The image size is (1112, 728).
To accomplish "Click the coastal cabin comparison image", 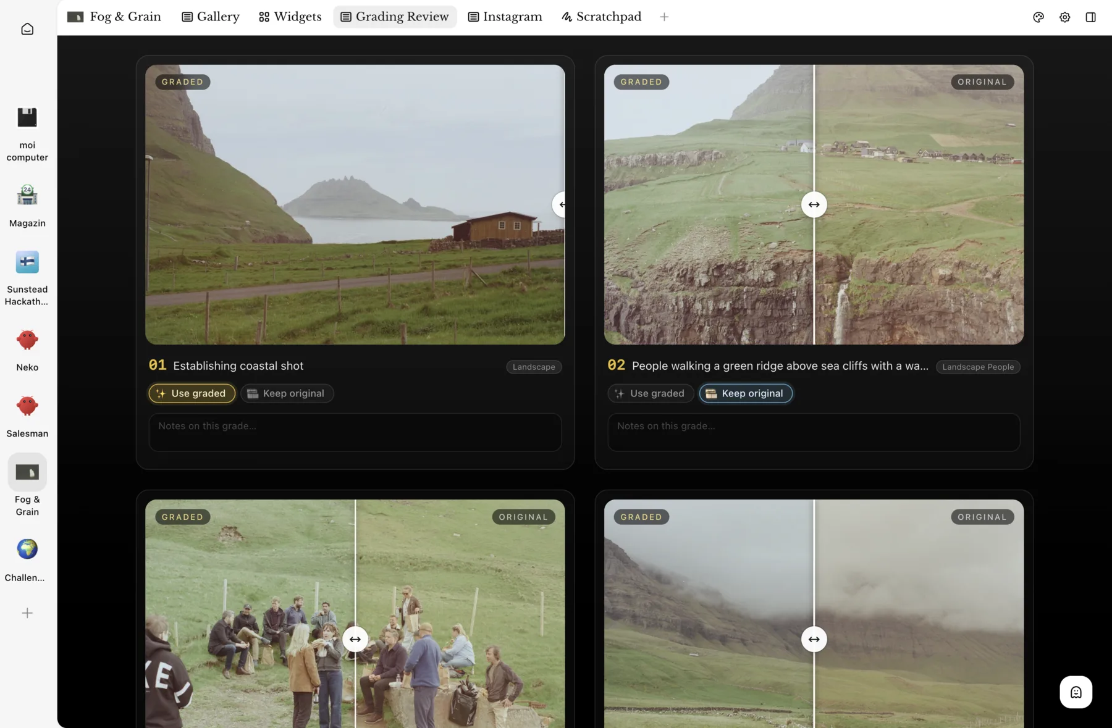I will click(355, 204).
